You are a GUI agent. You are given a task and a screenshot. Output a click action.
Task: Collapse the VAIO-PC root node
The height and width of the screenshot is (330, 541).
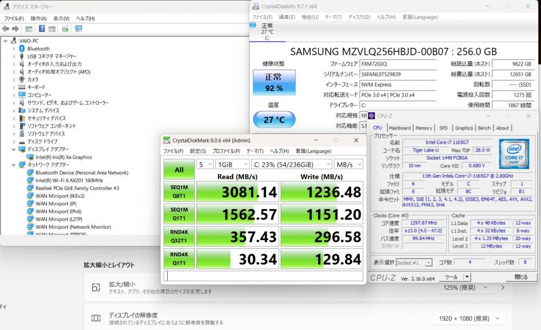pos(5,41)
